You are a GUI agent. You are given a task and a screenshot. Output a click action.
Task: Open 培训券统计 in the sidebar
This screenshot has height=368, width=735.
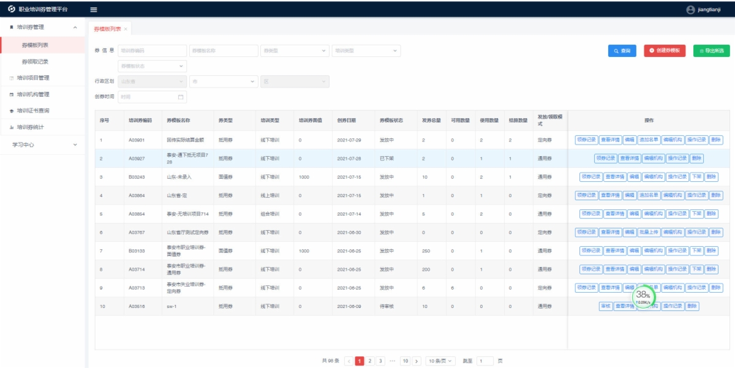pyautogui.click(x=39, y=127)
